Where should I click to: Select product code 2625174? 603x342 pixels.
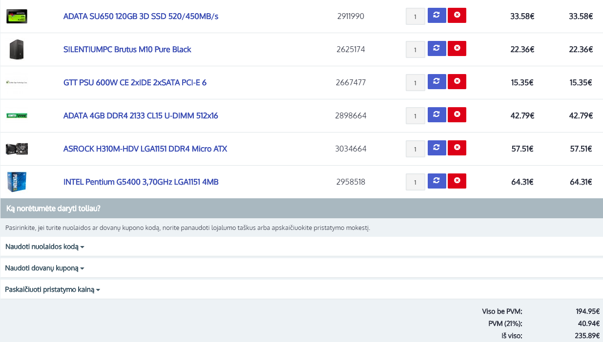pyautogui.click(x=351, y=49)
